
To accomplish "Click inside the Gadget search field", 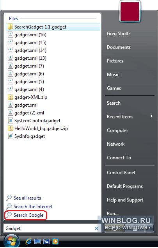I will [49, 228].
